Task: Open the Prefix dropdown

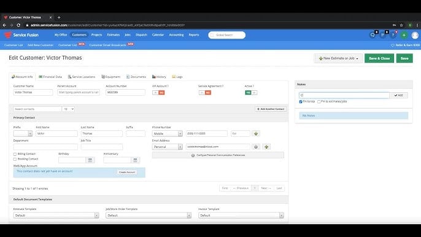Action: click(23, 134)
